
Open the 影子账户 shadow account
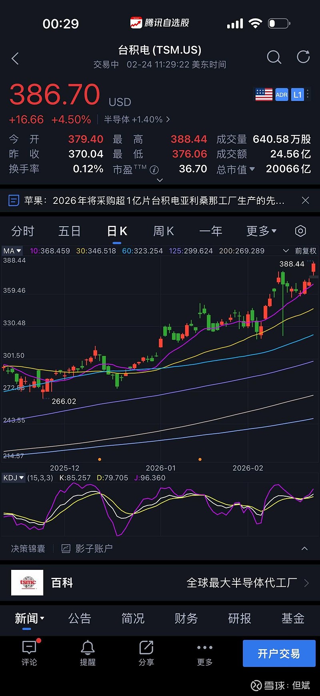[x=87, y=549]
